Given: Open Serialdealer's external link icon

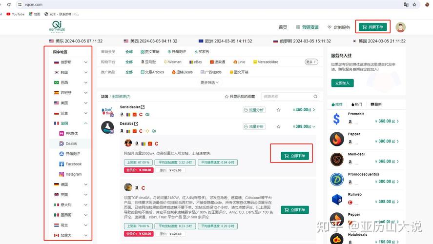Looking at the screenshot, I should coord(143,107).
